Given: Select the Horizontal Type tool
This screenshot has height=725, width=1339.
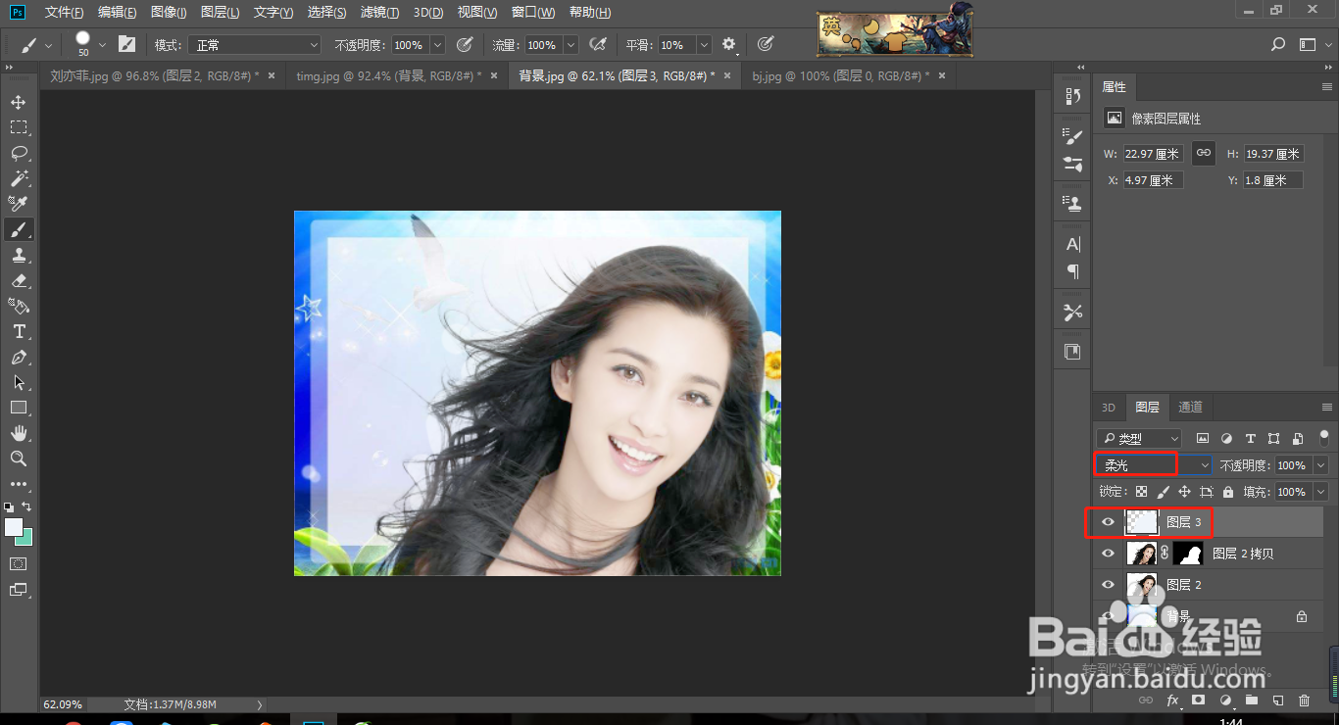Looking at the screenshot, I should click(x=19, y=331).
